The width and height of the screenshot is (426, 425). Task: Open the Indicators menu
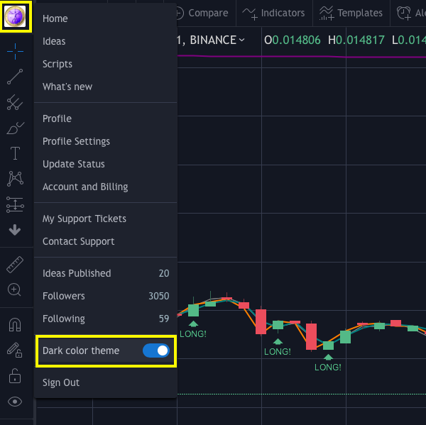point(274,13)
